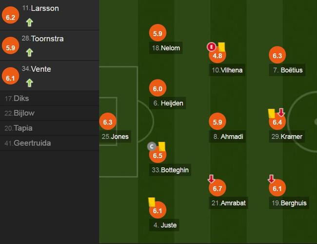Click Kramer's red substituted-off arrow
The height and width of the screenshot is (244, 317).
click(281, 112)
